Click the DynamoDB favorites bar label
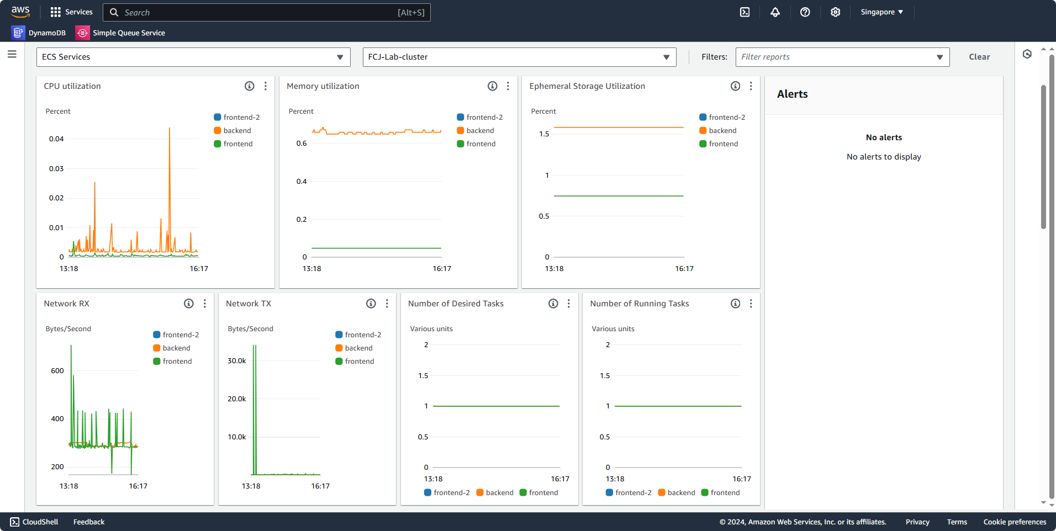The width and height of the screenshot is (1056, 531). (47, 33)
